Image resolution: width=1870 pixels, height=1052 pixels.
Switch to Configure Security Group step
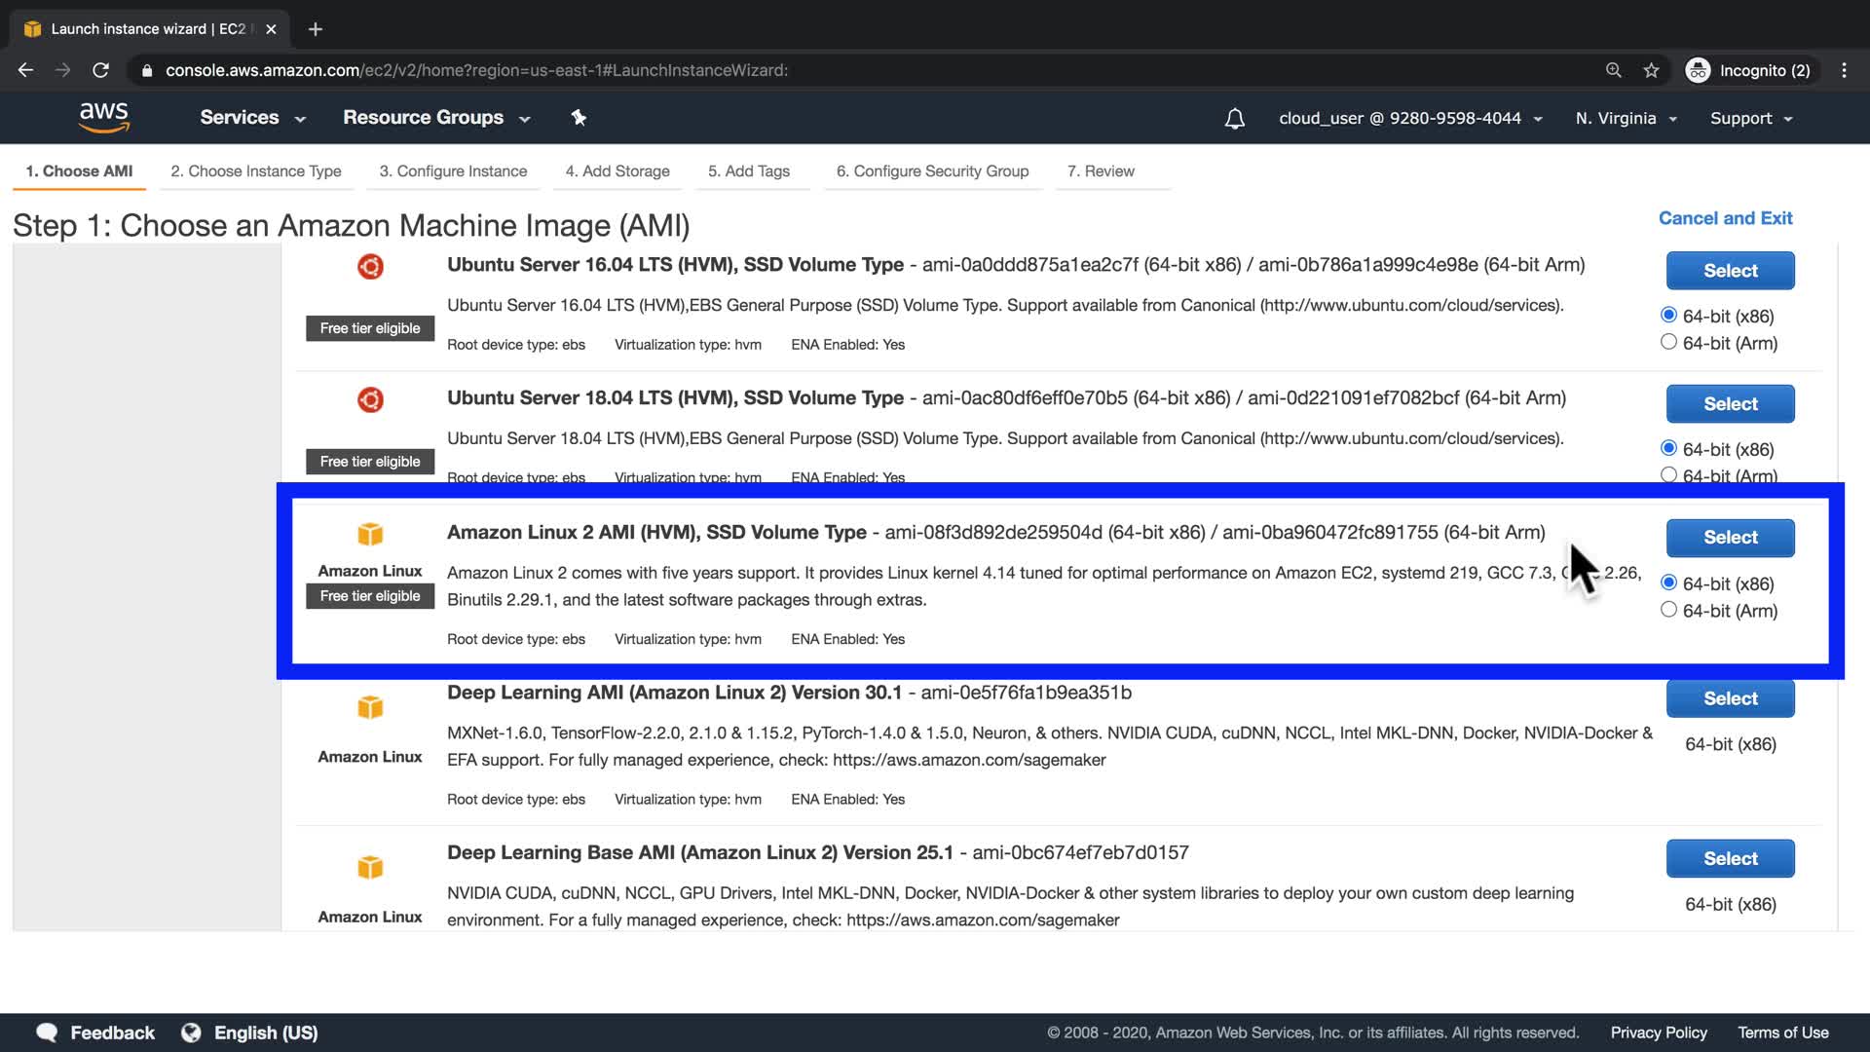[x=932, y=171]
